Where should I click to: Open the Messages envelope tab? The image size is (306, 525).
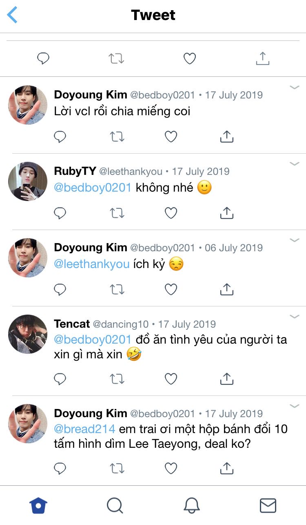(x=268, y=505)
